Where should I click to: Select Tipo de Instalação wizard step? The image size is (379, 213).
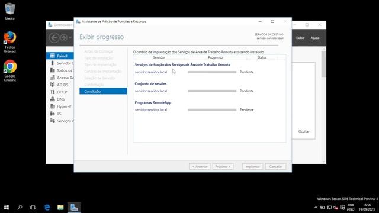pos(99,58)
